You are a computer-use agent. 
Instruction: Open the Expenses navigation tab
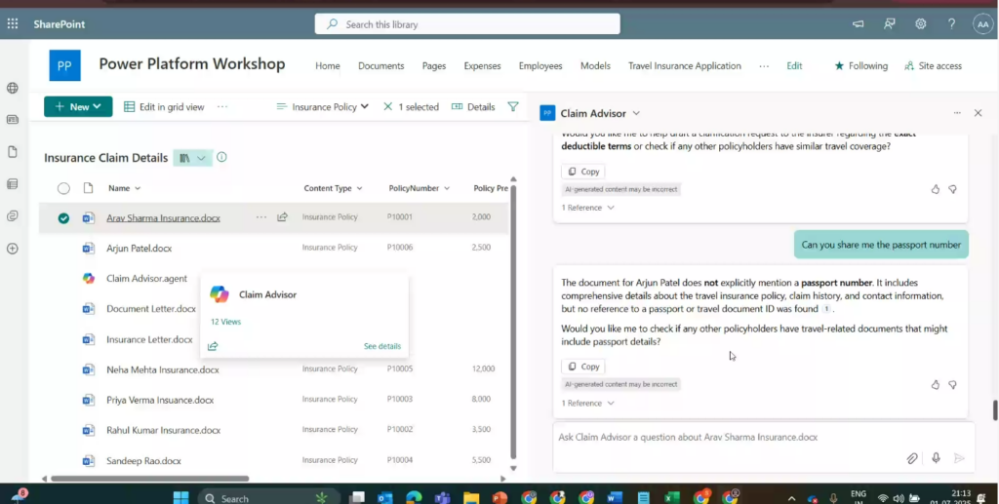tap(482, 65)
